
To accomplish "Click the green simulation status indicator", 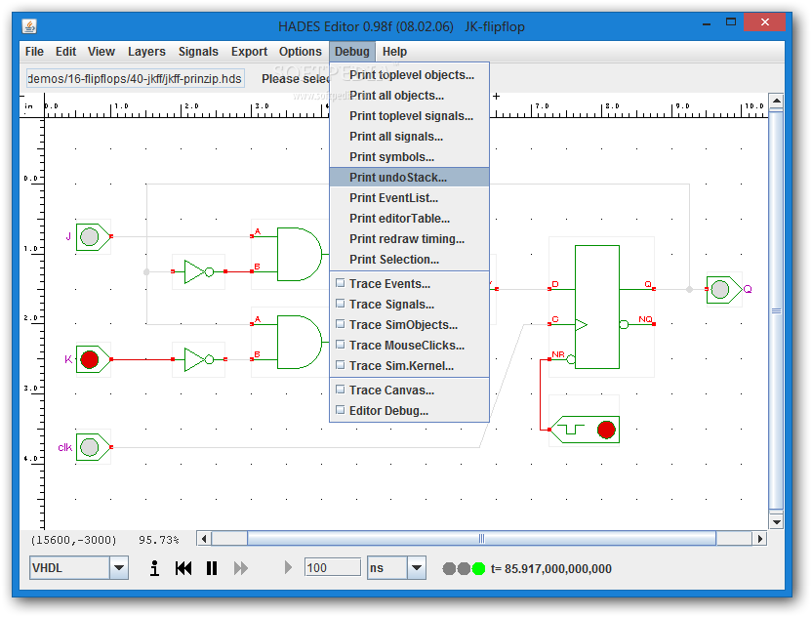I will (478, 569).
